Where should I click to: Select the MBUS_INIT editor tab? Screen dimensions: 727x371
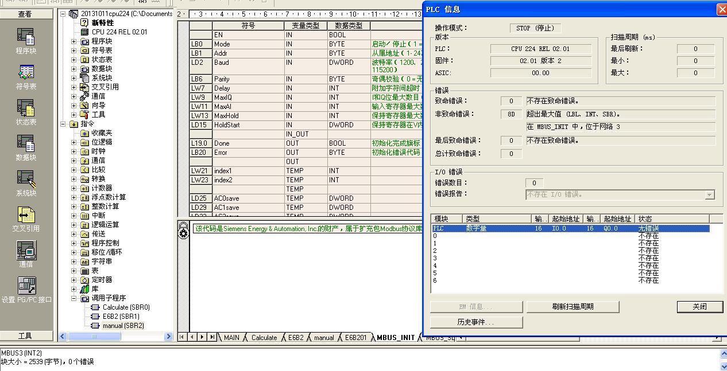pyautogui.click(x=396, y=338)
